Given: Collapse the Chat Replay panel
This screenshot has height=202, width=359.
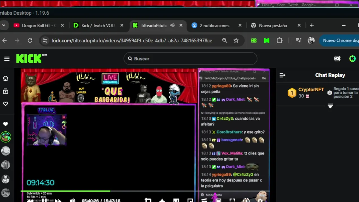Looking at the screenshot, I should (x=282, y=75).
